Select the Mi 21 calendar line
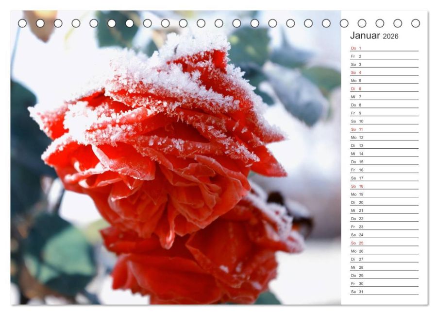Viewport: 438px width, 315px height. pyautogui.click(x=385, y=210)
